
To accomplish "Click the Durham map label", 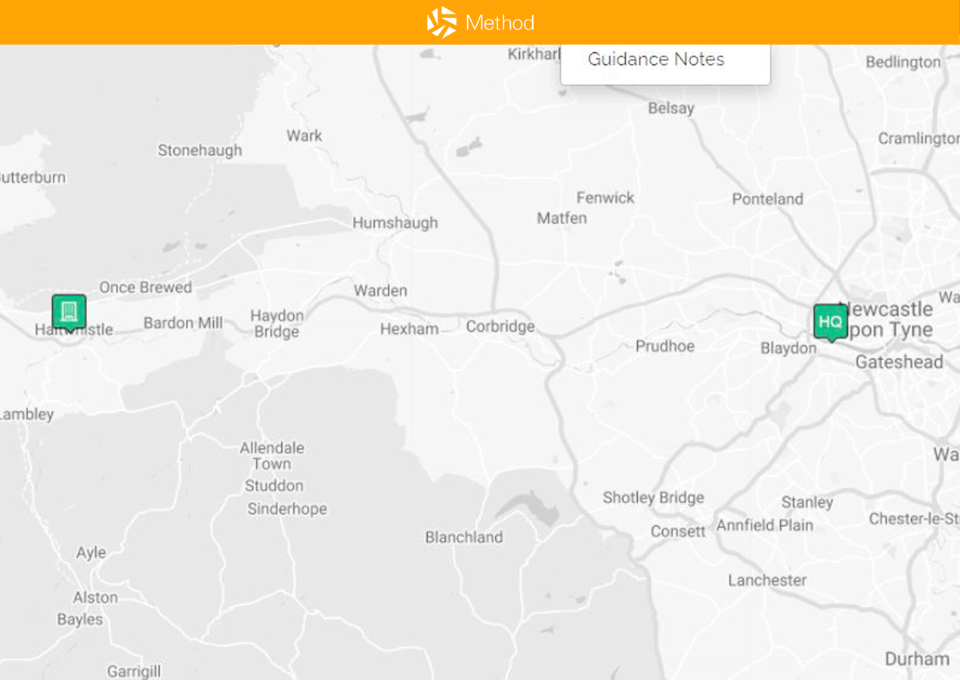I will pyautogui.click(x=917, y=659).
